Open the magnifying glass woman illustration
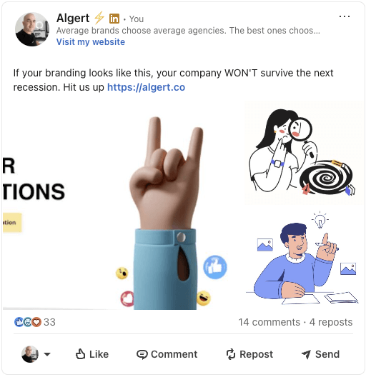The width and height of the screenshot is (366, 377). (305, 153)
